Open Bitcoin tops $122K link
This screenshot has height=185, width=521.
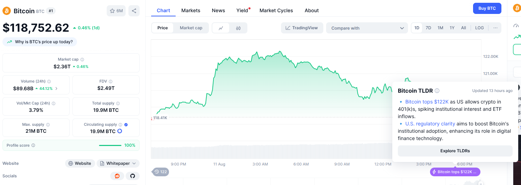[x=427, y=102]
